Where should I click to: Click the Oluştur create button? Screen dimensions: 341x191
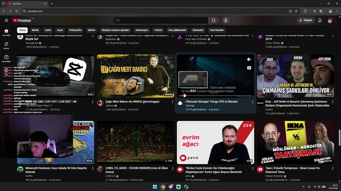coord(306,20)
